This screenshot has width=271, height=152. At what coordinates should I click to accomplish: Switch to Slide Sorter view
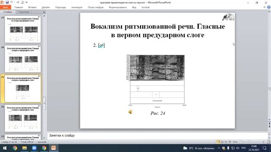(x=222, y=142)
